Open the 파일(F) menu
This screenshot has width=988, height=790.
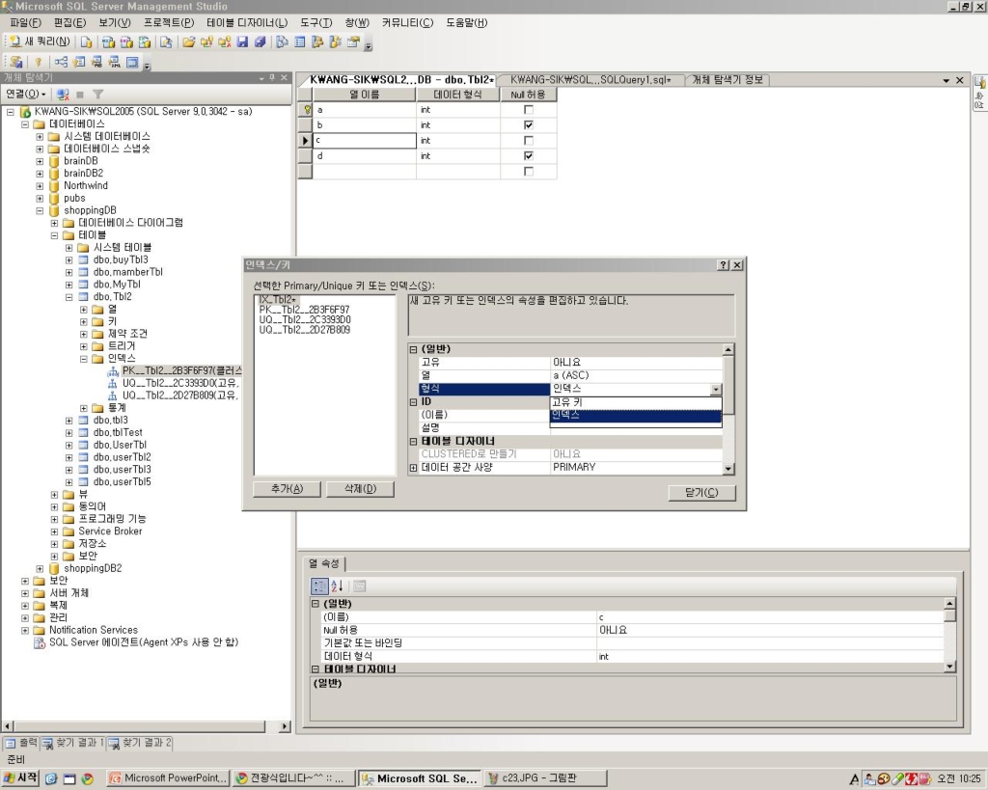tap(25, 23)
